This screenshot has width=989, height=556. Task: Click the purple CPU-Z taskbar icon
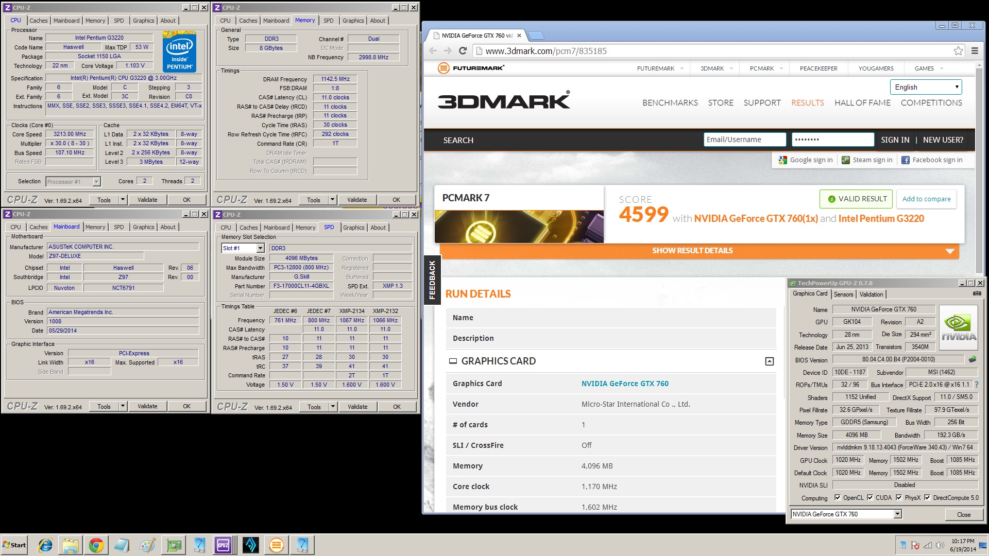click(223, 545)
